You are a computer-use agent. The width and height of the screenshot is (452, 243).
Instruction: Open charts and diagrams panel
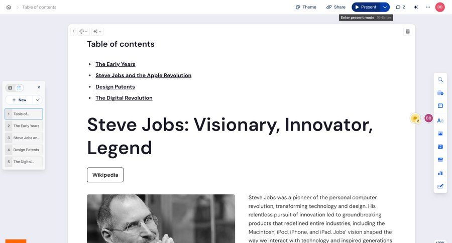pyautogui.click(x=440, y=173)
